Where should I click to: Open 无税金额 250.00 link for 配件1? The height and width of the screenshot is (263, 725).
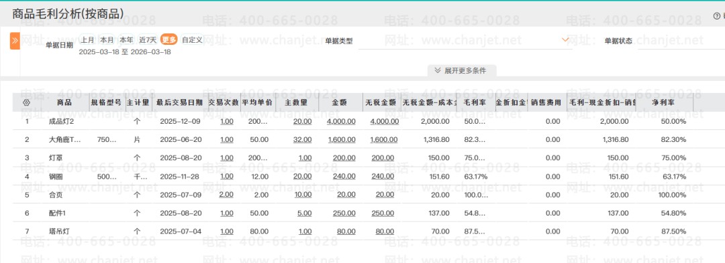(x=383, y=213)
